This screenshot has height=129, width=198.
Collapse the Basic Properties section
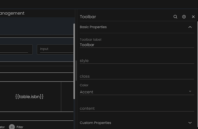190,27
